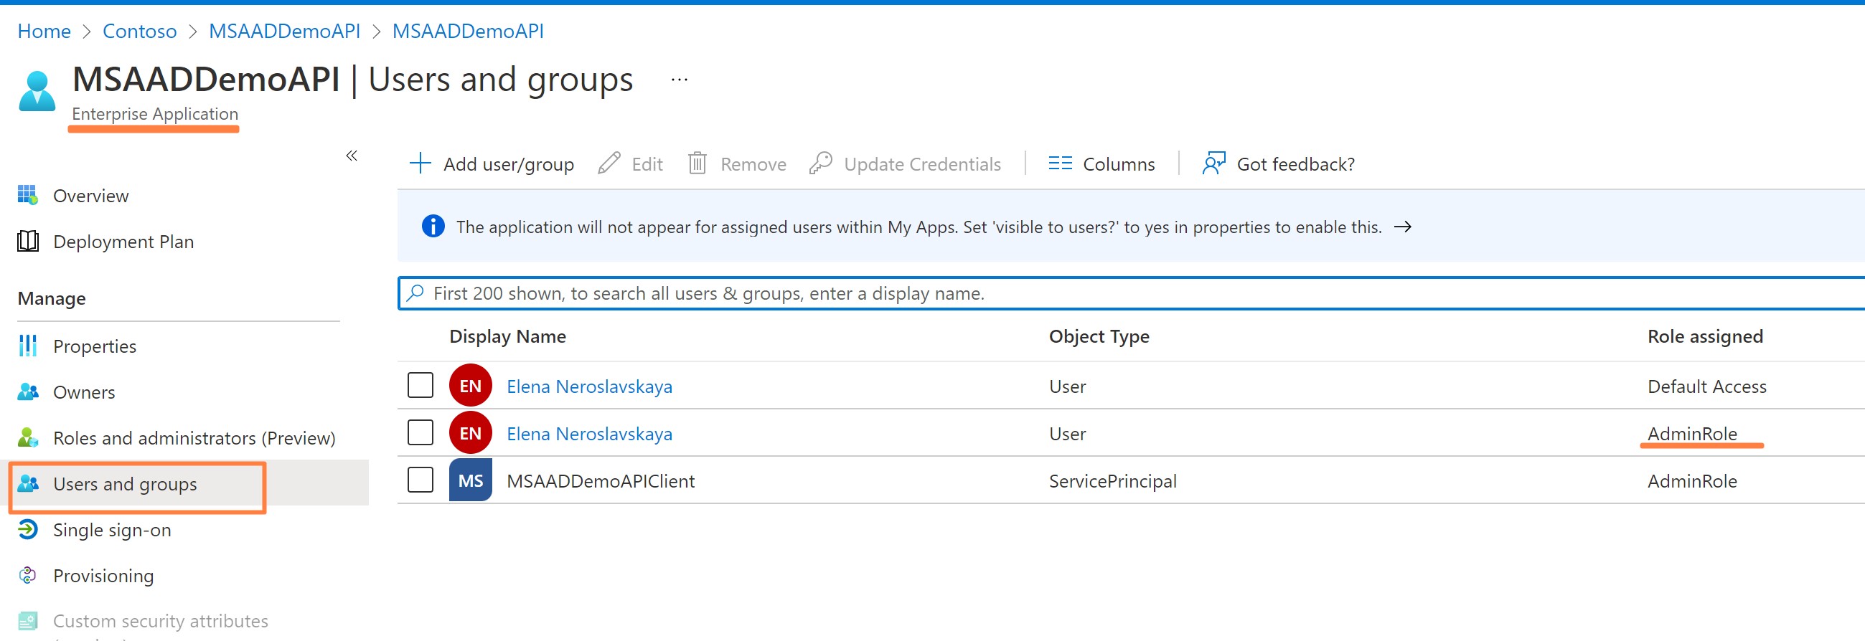
Task: Click the Properties bars icon
Action: [27, 346]
